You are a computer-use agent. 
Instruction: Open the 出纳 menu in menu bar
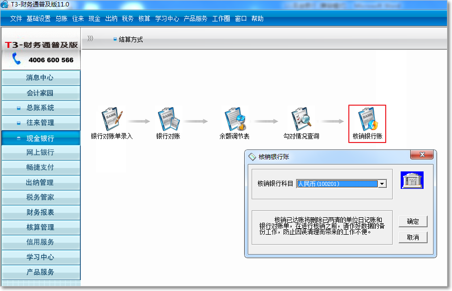point(111,19)
